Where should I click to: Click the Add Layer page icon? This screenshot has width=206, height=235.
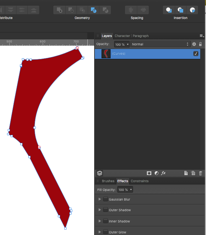[186, 173]
